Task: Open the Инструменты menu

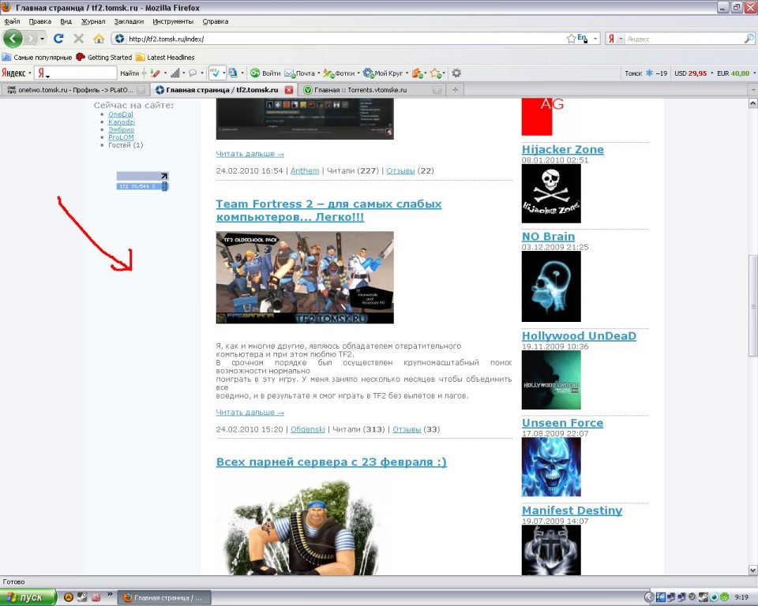Action: (x=173, y=21)
